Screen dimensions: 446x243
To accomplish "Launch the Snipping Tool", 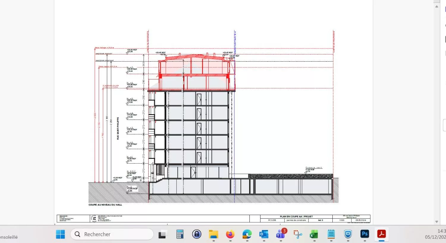I will click(297, 234).
